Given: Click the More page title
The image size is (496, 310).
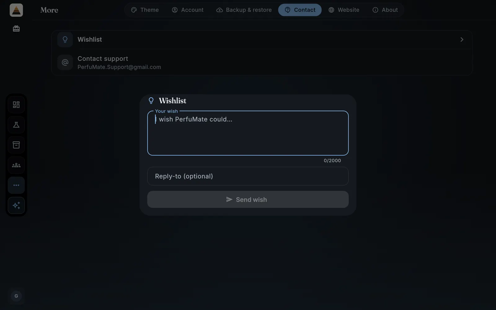Looking at the screenshot, I should (x=49, y=10).
